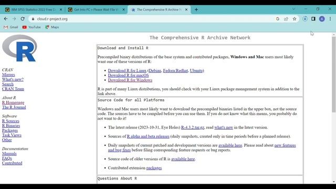The height and width of the screenshot is (189, 336).
Task: Click Download R for Windows
Action: click(x=130, y=80)
